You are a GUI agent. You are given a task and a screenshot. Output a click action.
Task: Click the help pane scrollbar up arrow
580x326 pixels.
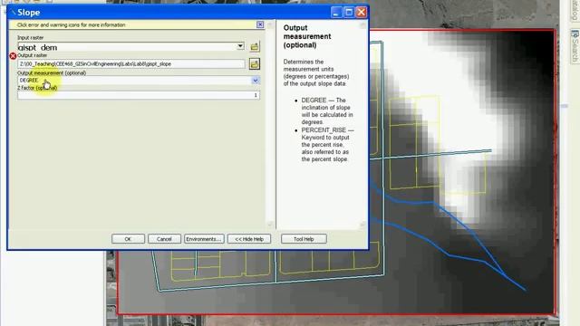pyautogui.click(x=362, y=24)
